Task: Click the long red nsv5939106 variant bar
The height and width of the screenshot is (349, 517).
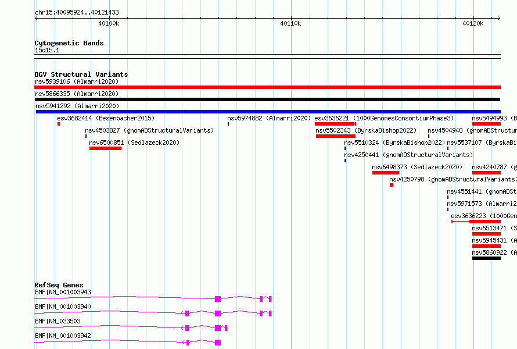Action: (267, 87)
